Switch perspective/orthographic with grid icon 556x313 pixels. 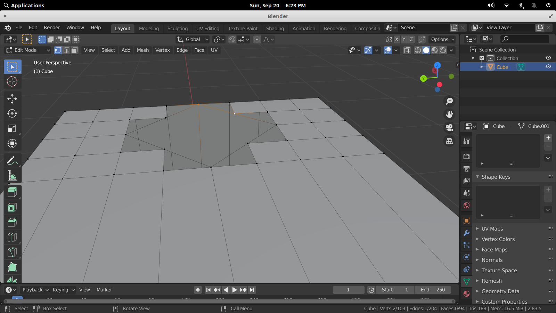pos(449,141)
